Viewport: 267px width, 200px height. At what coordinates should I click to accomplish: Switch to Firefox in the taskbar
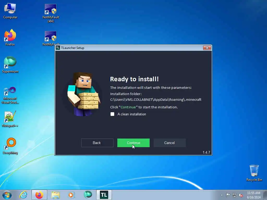point(39,195)
